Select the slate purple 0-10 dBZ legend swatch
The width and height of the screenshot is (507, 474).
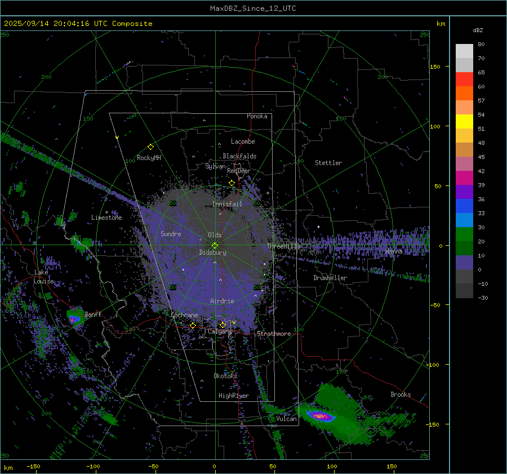click(464, 263)
